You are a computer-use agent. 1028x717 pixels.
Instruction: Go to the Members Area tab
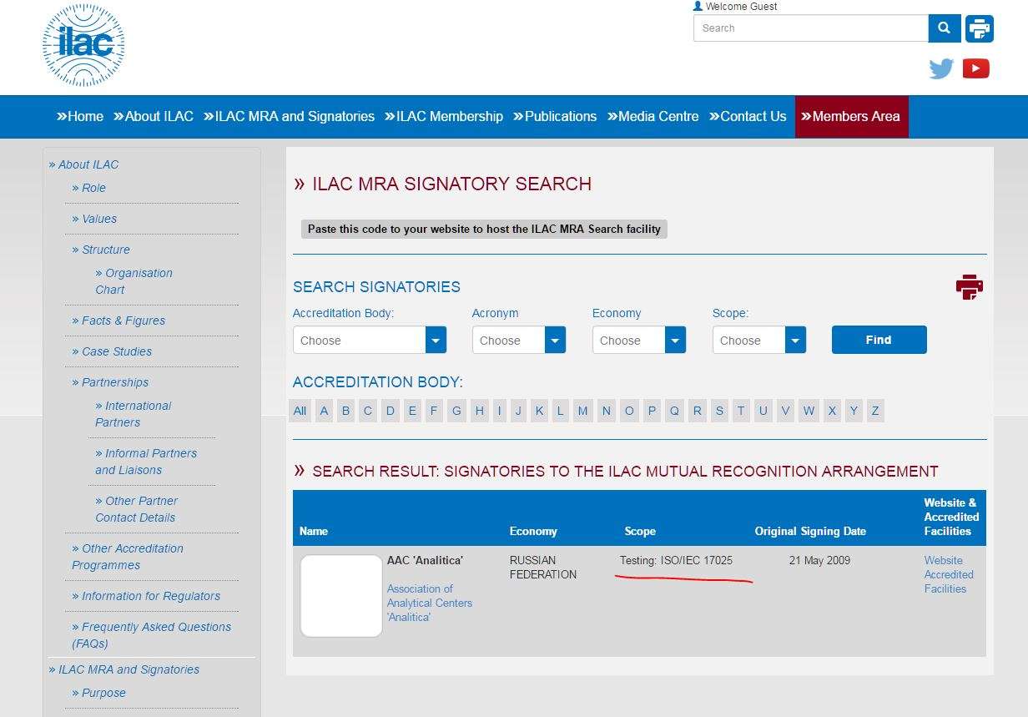851,117
